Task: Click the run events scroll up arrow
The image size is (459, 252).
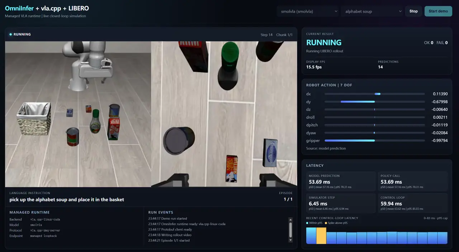Action: pyautogui.click(x=290, y=219)
